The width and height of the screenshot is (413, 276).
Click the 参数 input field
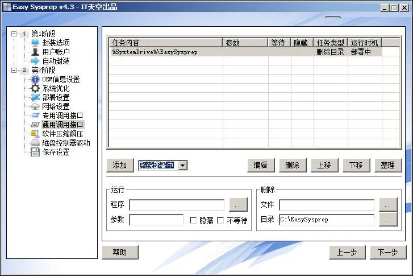[156, 220]
